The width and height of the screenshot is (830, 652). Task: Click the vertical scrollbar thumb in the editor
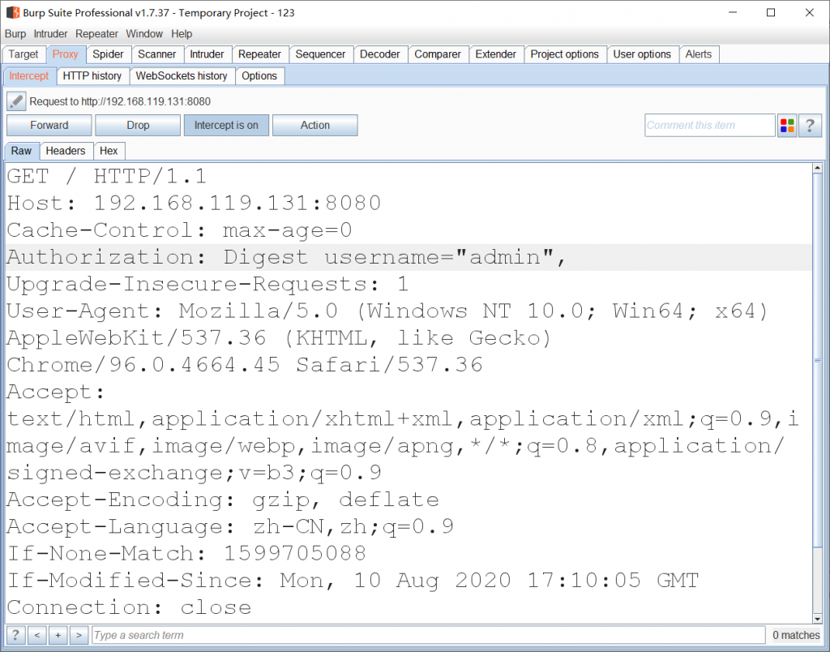(817, 360)
